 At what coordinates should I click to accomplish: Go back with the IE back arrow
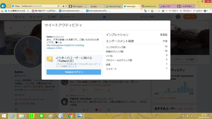[3, 6]
